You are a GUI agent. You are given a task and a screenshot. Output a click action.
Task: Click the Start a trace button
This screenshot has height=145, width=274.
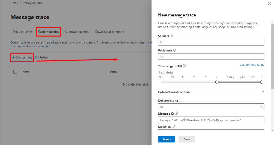pyautogui.click(x=22, y=57)
